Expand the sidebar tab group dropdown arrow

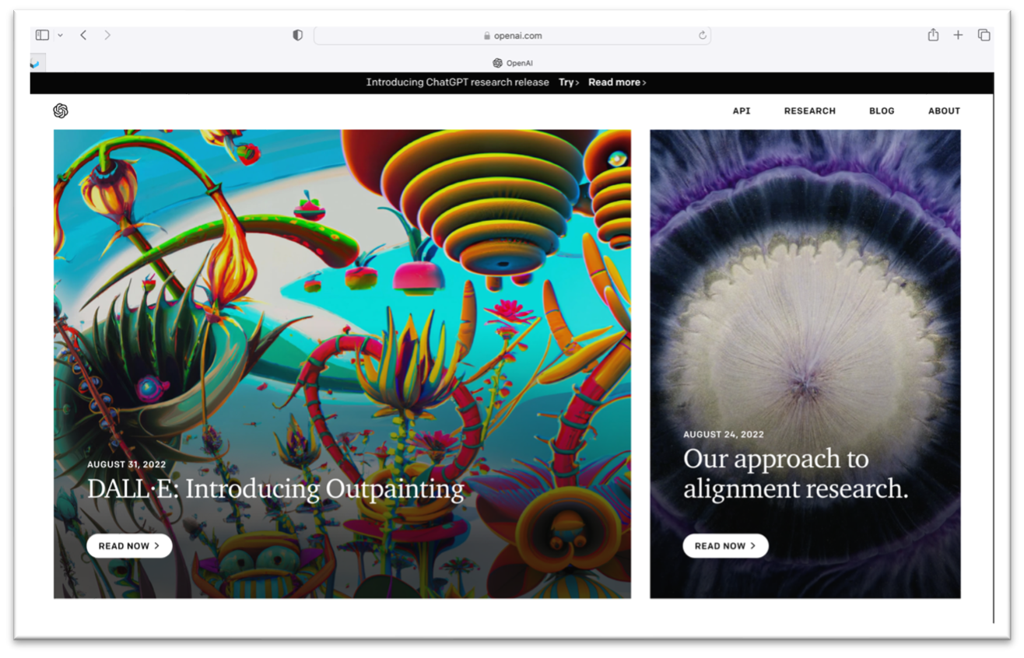pyautogui.click(x=60, y=35)
